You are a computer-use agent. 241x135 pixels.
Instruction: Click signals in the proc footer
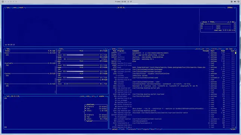click(x=146, y=129)
